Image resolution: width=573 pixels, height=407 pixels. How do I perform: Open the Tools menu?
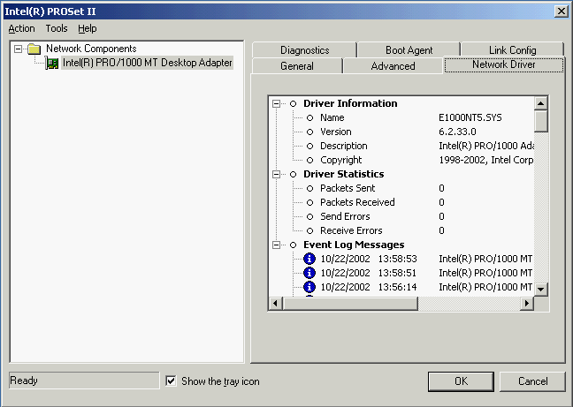57,28
